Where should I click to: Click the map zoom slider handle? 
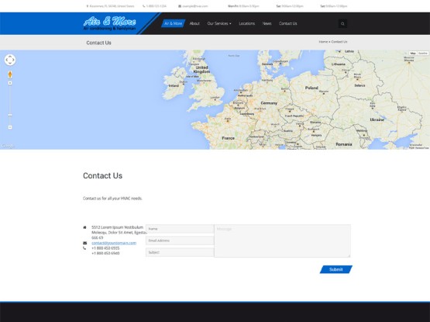(10, 115)
